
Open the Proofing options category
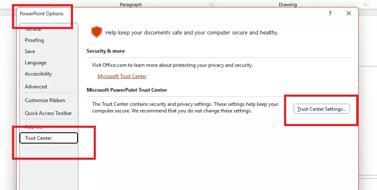tap(34, 40)
